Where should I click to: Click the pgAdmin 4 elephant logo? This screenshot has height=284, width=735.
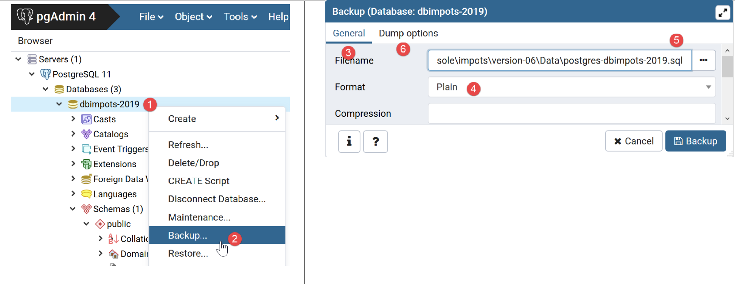coord(25,16)
